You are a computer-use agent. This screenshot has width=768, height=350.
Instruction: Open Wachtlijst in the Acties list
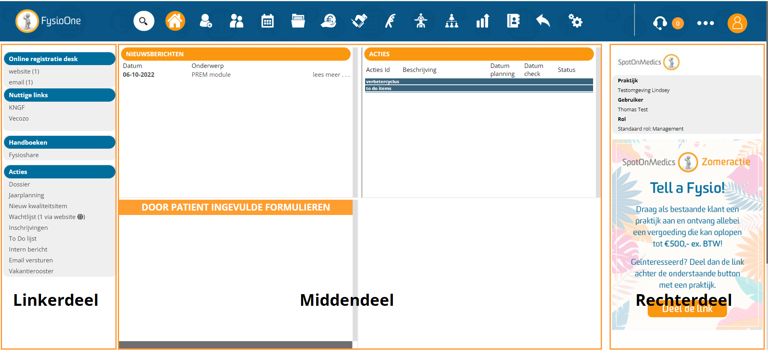coord(23,217)
